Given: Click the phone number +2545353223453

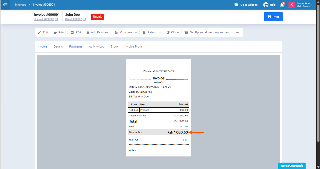Looking at the screenshot, I should [x=163, y=71].
